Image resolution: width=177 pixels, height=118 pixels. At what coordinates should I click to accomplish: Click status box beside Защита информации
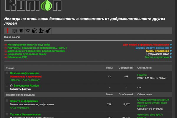click(x=7, y=101)
